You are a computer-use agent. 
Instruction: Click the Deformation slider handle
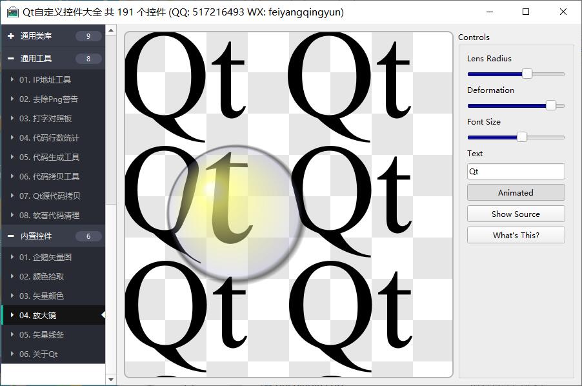550,105
